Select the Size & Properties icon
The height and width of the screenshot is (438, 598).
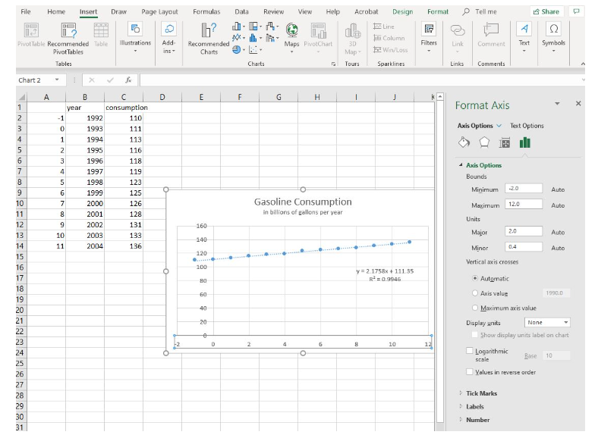tap(505, 142)
